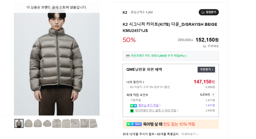The image size is (256, 139).
Task: Select the second jacket thumbnail
Action: click(x=28, y=123)
